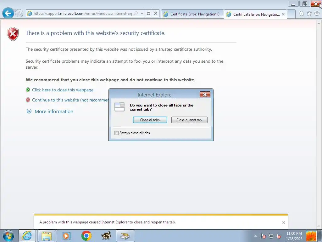Click the red shield certificate error icon
Viewport: 322px width, 242px height.
13,34
